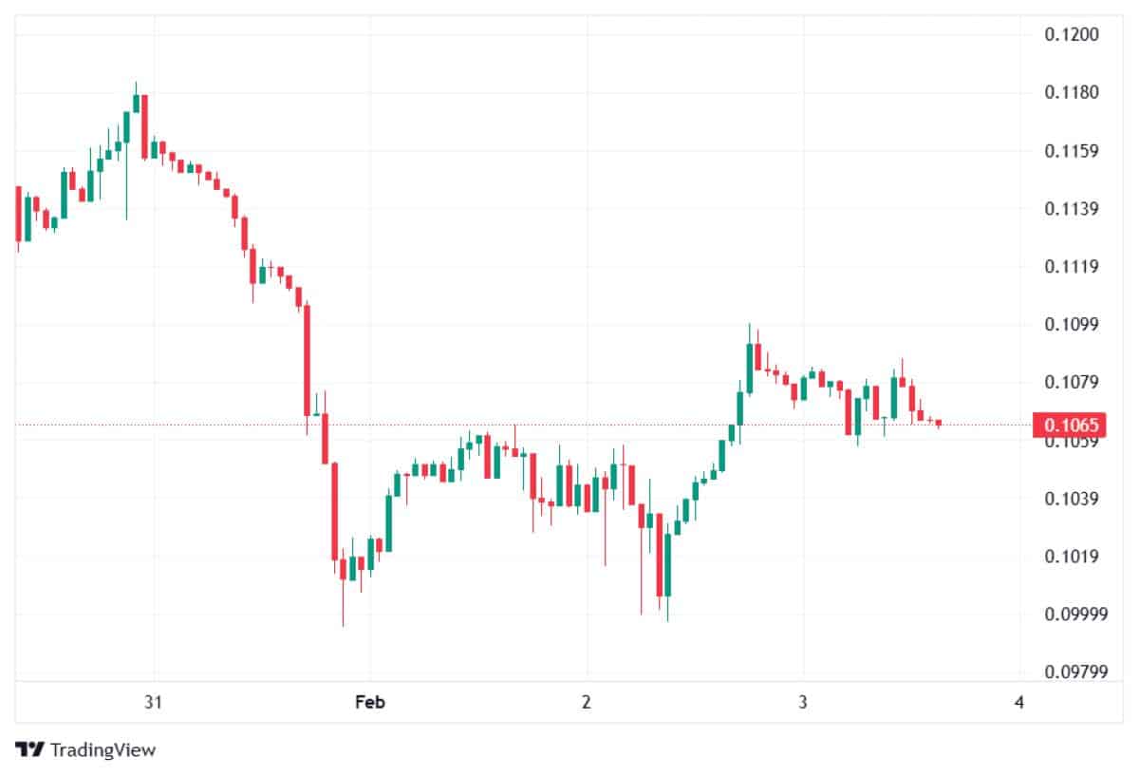
Task: Click the 0.1200 price scale label
Action: pos(1071,35)
